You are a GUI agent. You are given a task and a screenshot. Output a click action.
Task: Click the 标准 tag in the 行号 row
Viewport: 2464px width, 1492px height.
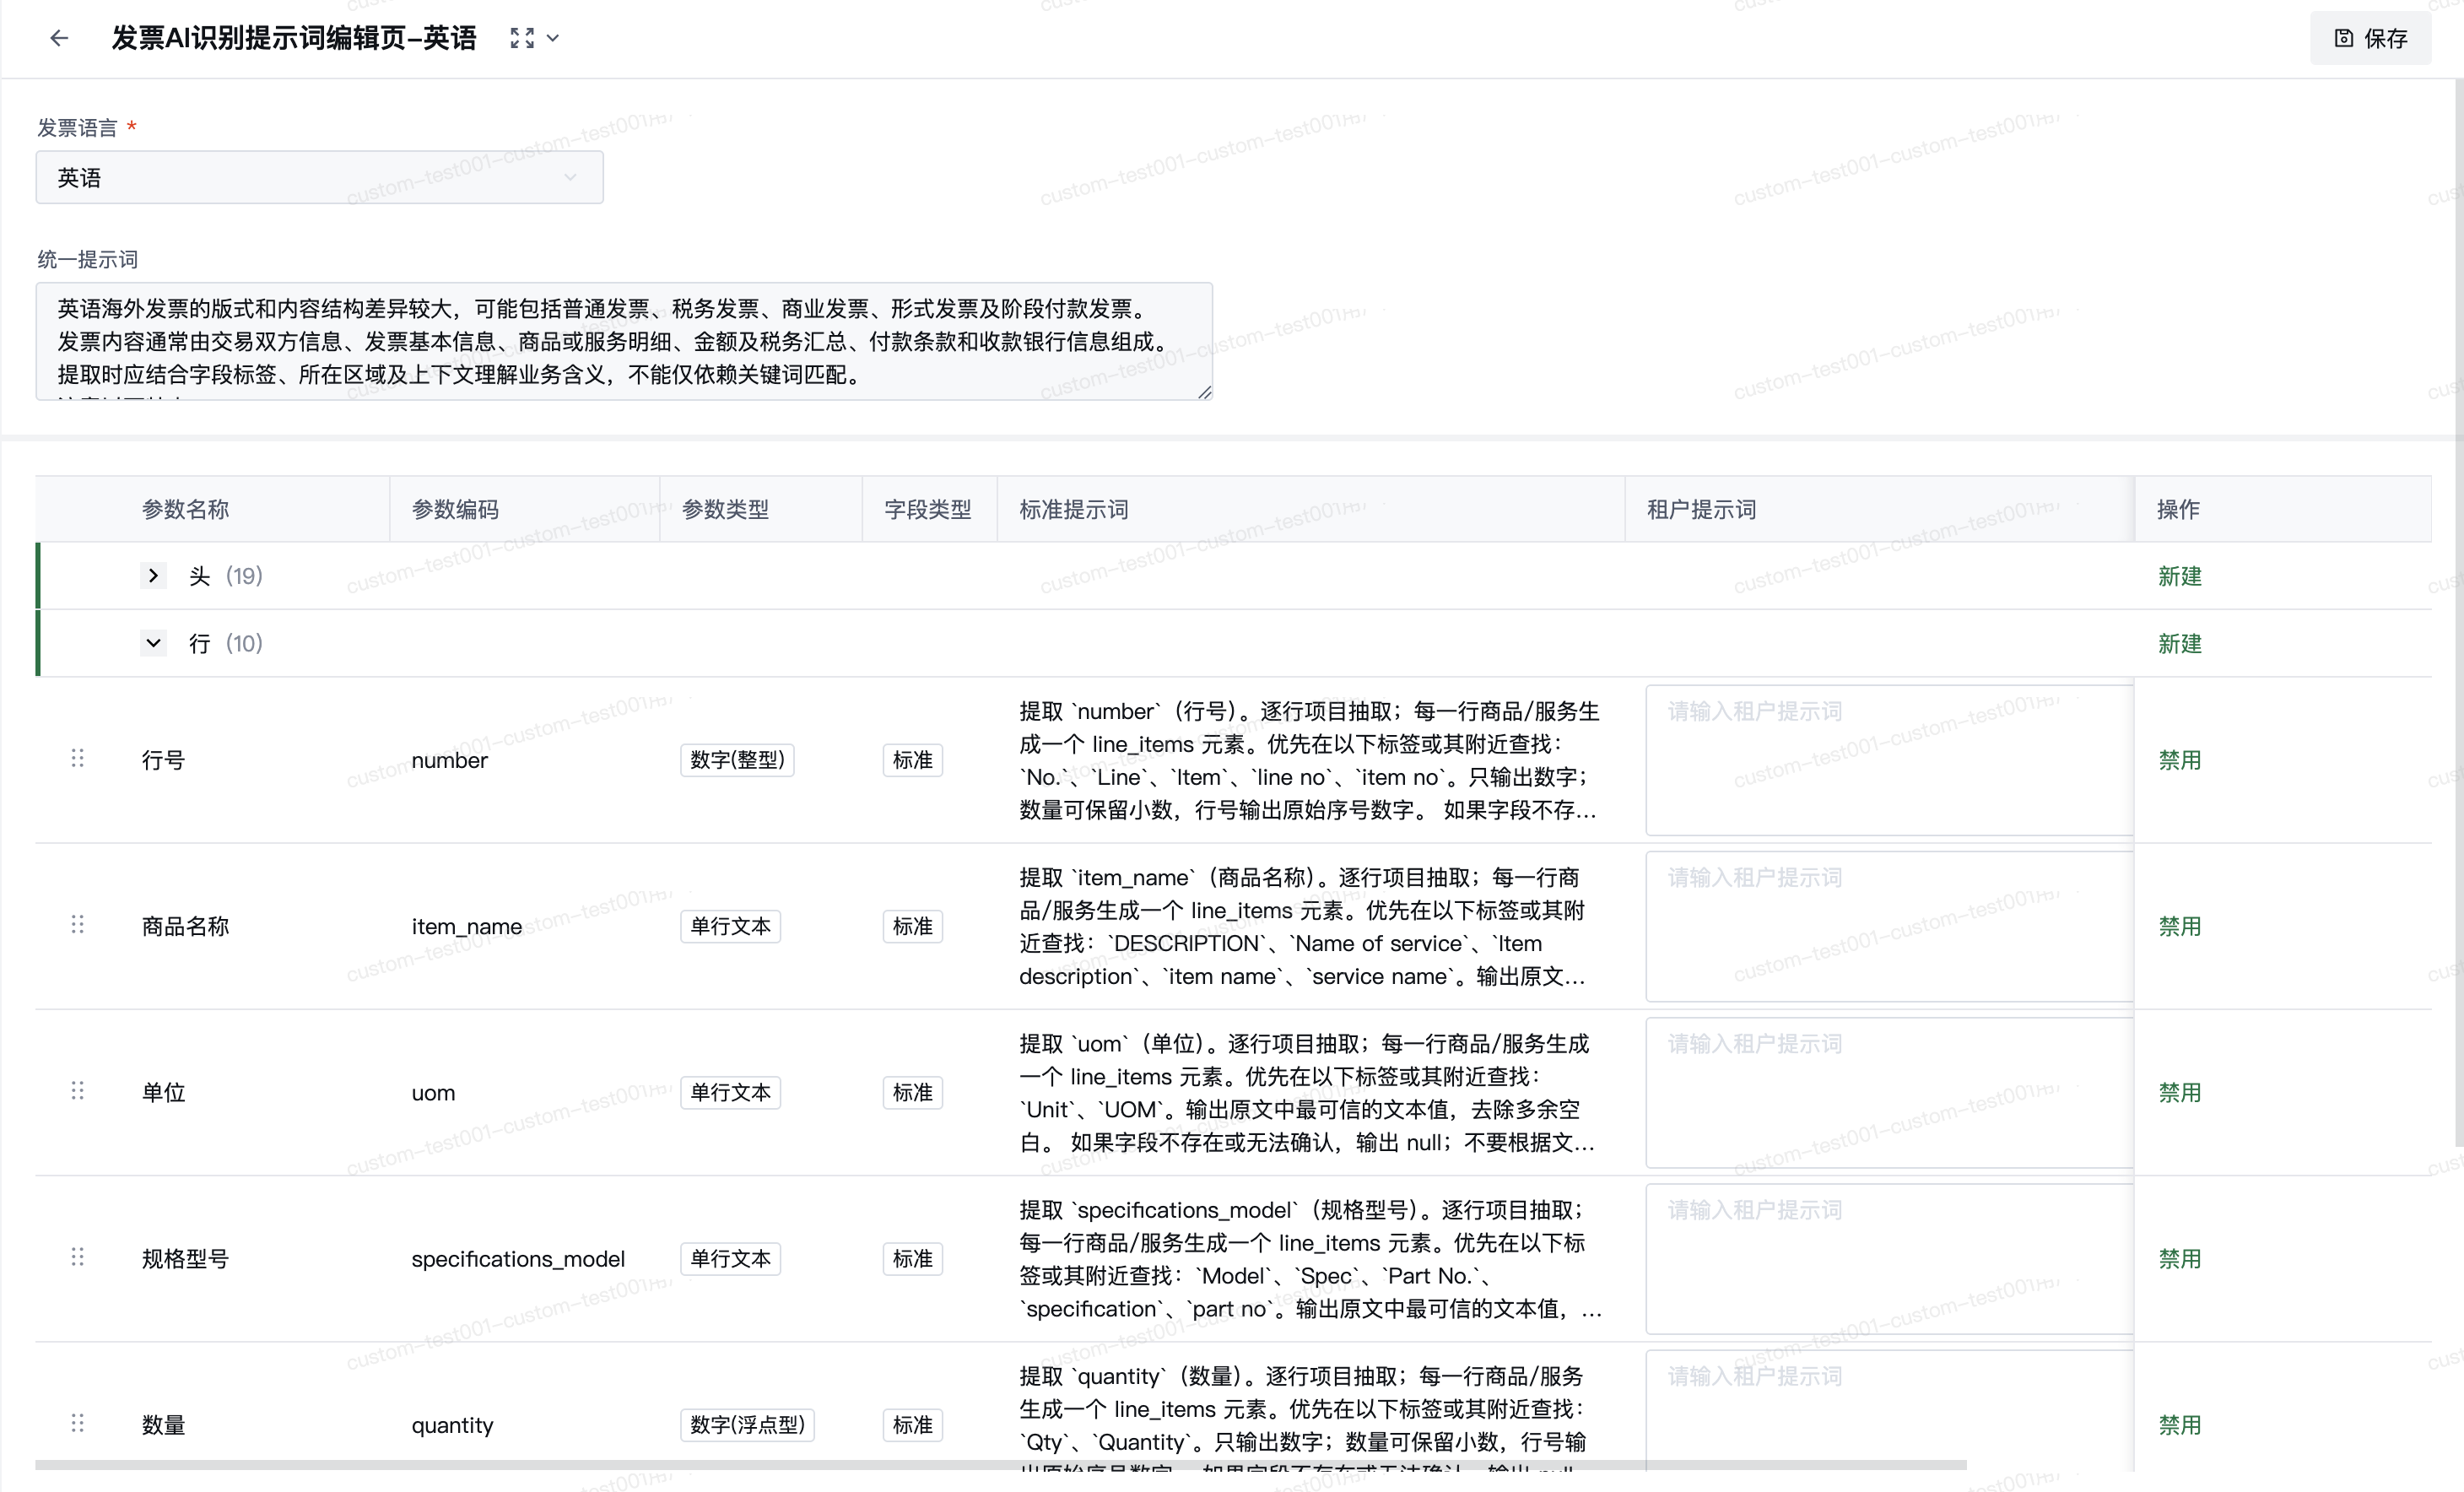point(912,760)
